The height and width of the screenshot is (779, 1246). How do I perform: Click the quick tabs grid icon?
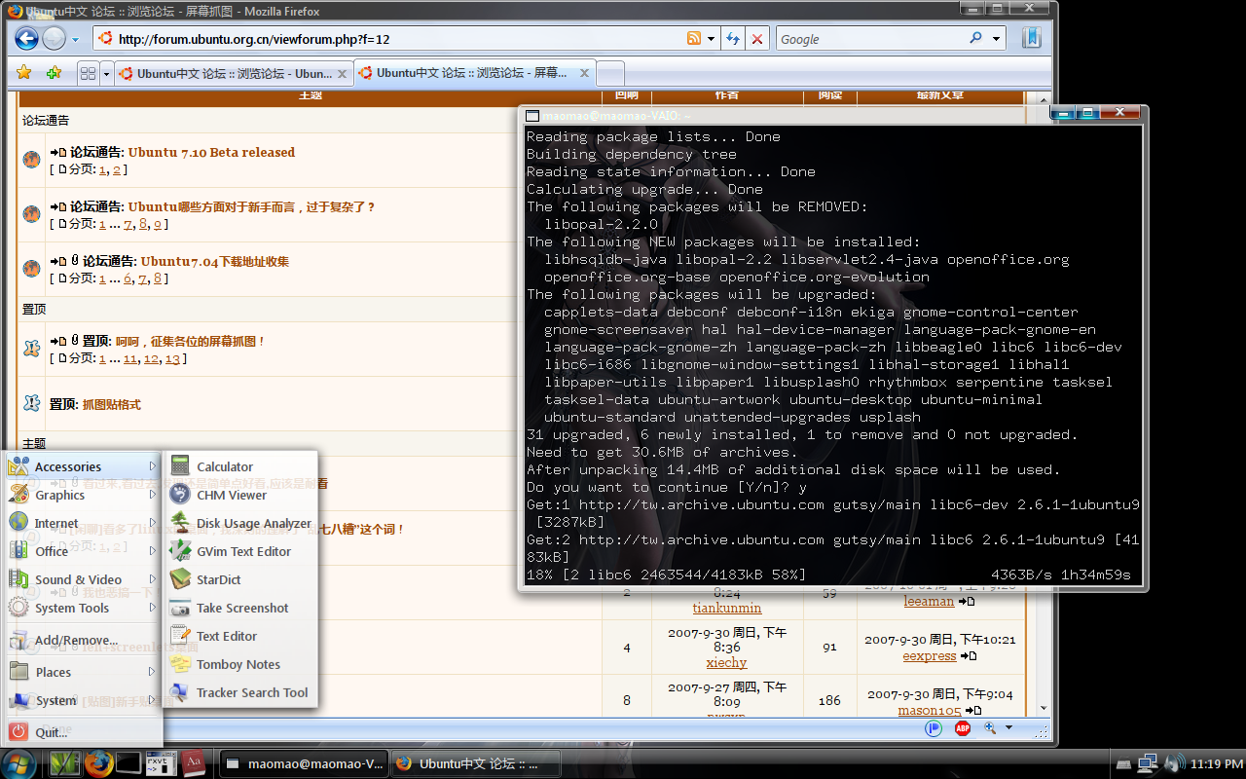click(x=88, y=73)
